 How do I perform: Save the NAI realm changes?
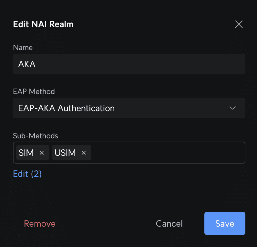tap(225, 223)
